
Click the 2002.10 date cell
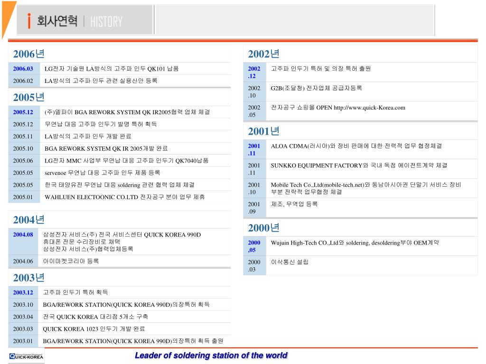[x=254, y=91]
